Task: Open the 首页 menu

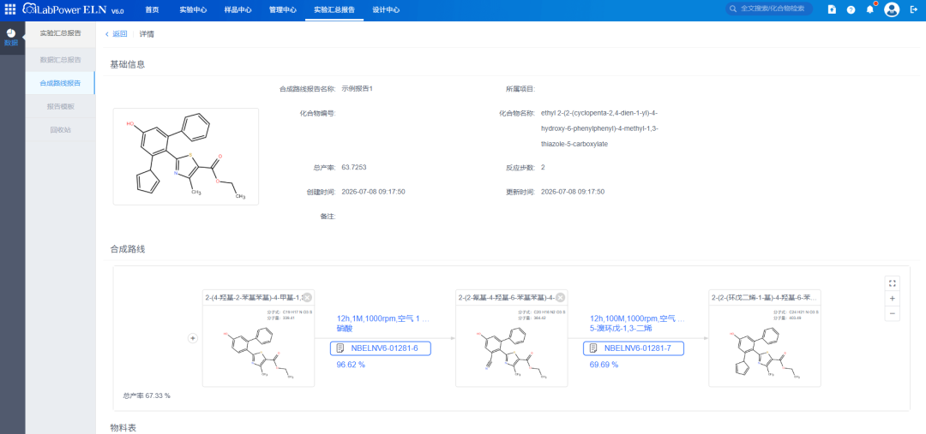Action: tap(153, 10)
